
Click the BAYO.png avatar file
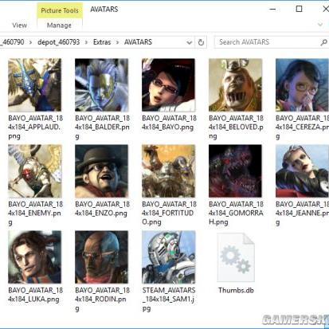point(168,85)
